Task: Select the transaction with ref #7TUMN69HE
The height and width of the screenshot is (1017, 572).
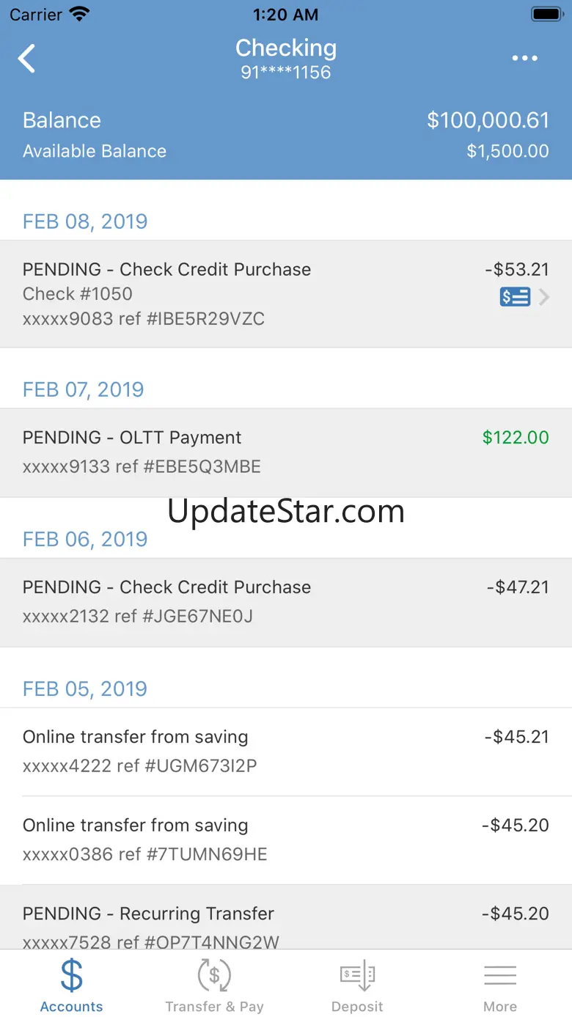Action: pyautogui.click(x=286, y=840)
